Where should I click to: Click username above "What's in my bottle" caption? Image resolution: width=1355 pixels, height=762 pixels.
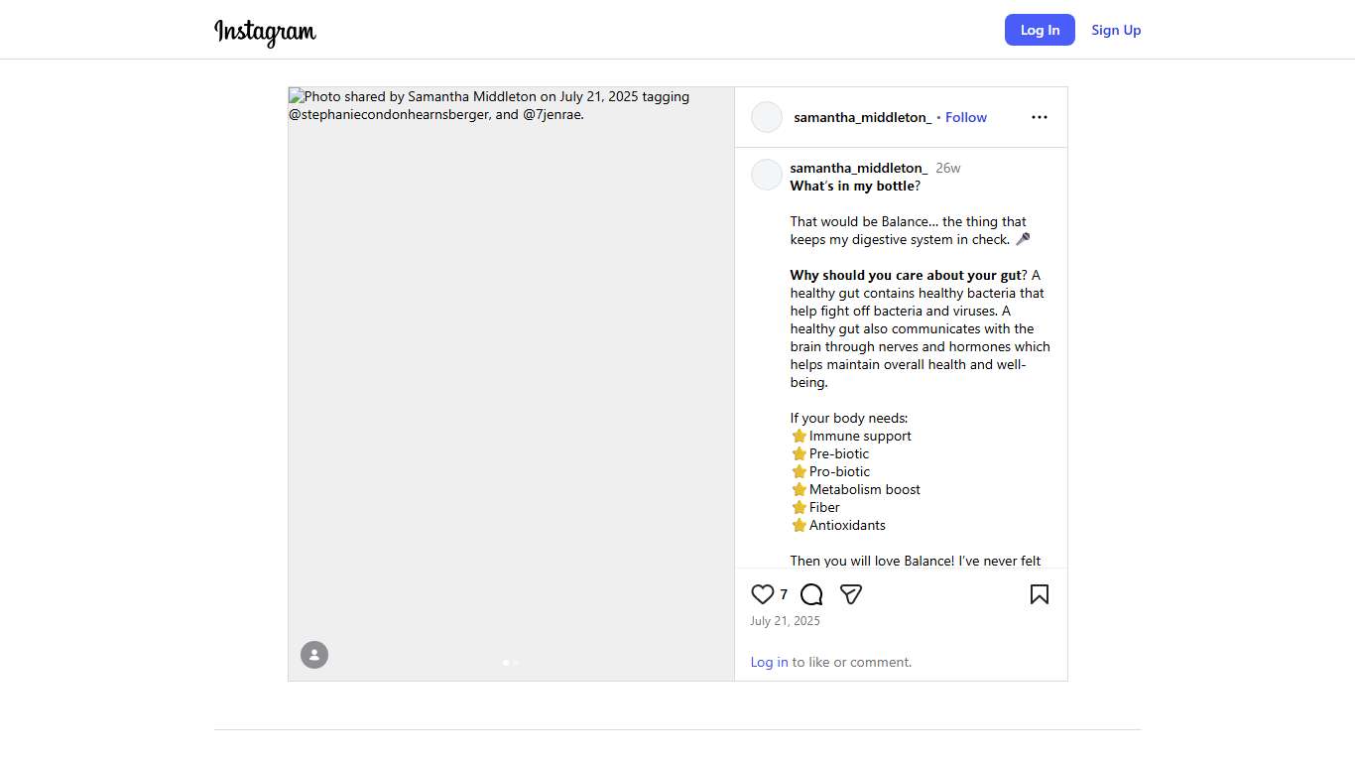pos(858,168)
